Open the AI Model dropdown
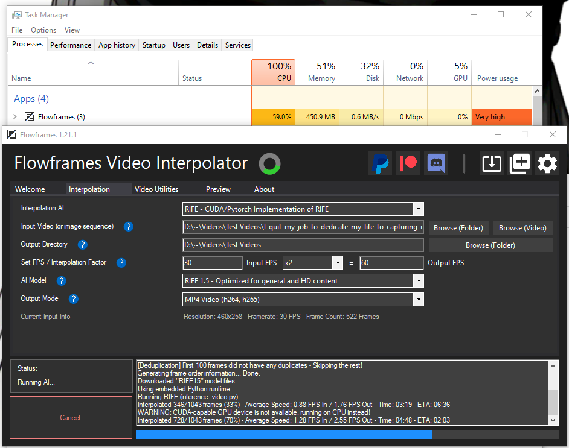The width and height of the screenshot is (569, 448). [419, 280]
